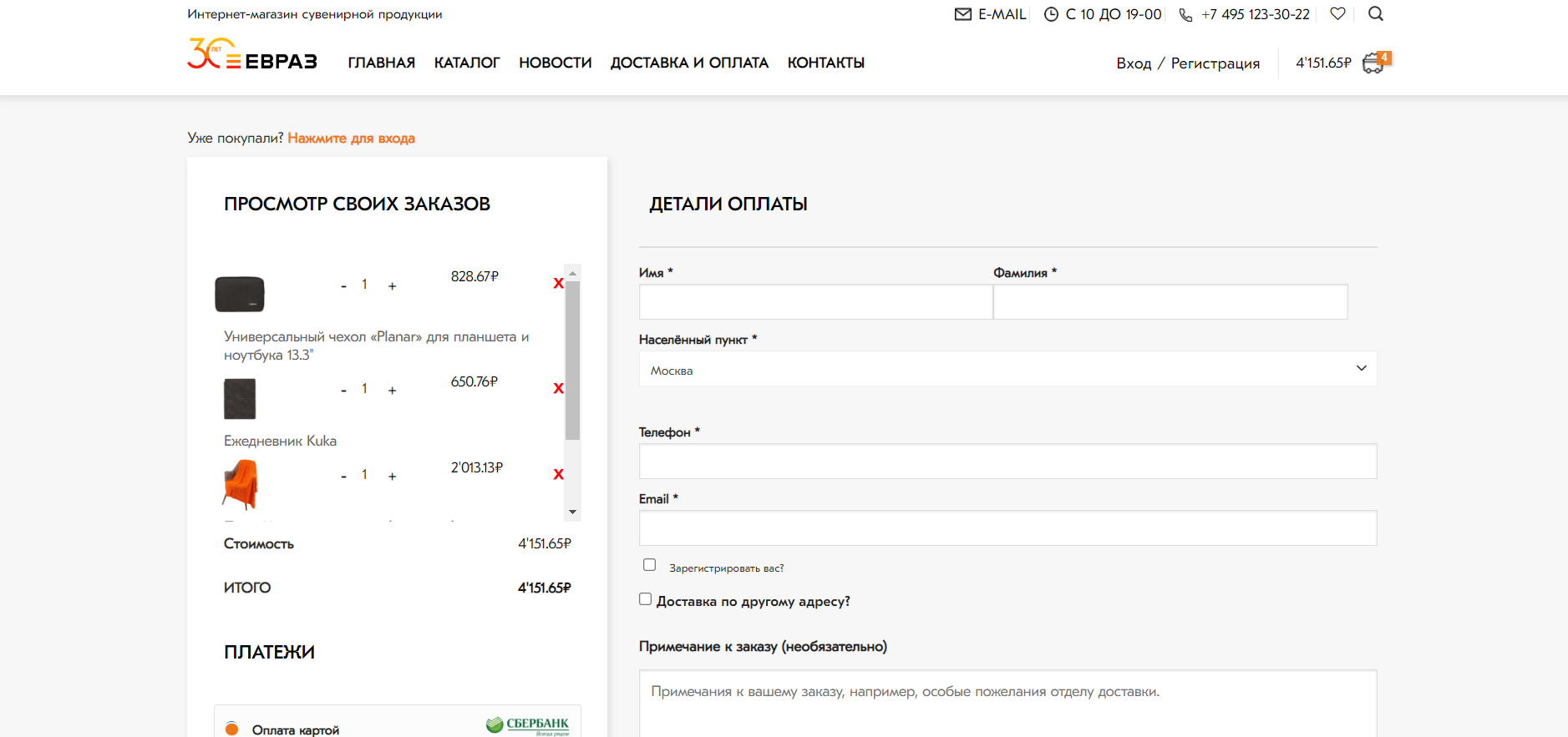Tick the Зарегистрировать вас? checkbox

click(x=649, y=565)
